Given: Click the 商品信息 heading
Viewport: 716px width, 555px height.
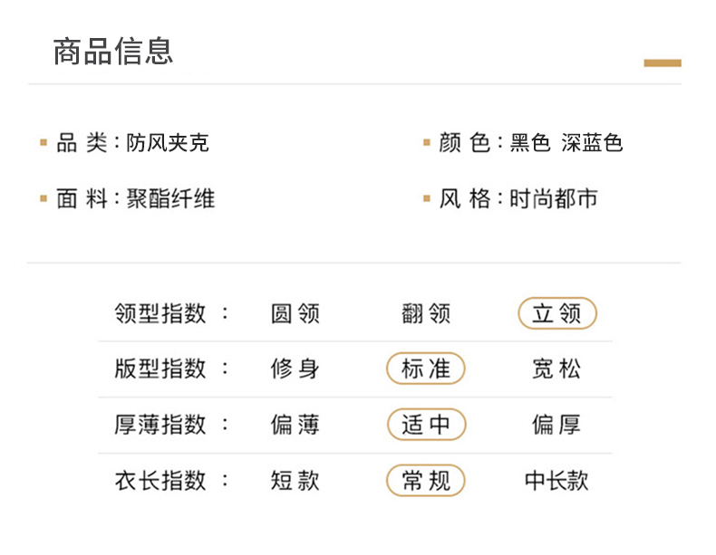Looking at the screenshot, I should 113,52.
